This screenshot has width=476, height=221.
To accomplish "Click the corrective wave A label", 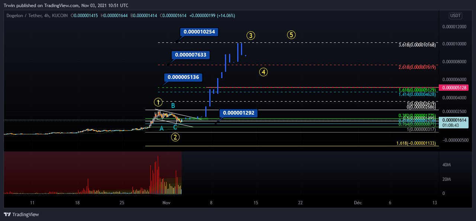I will pos(161,128).
